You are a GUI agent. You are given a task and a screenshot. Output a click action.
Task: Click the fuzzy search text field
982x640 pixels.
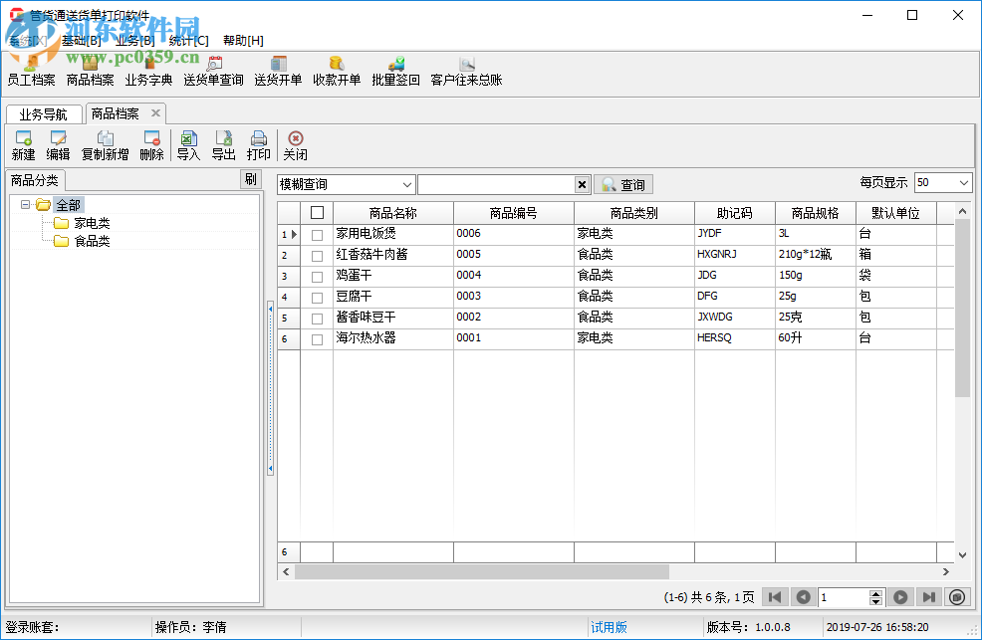click(496, 184)
